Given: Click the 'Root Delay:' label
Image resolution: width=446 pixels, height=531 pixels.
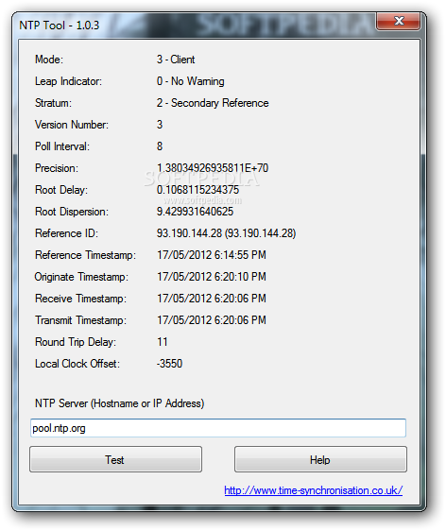Looking at the screenshot, I should pos(61,190).
